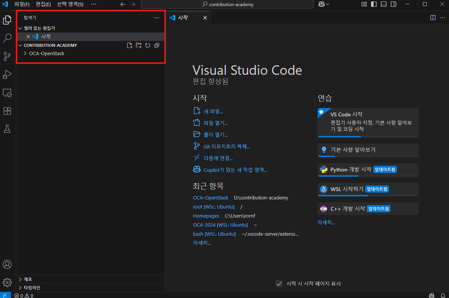Screen dimensions: 449x298
Task: Uncheck 시작 시 시작 페이지 표시 checkbox
Action: point(279,284)
